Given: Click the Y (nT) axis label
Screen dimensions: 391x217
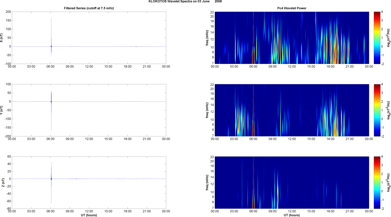Looking at the screenshot, I should click(x=2, y=110).
